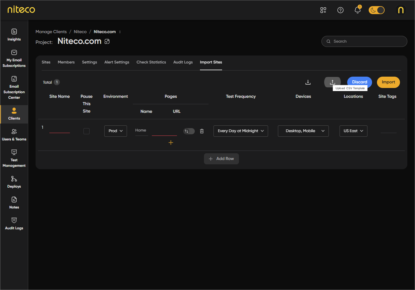
Task: Open the user profile avatar
Action: 401,10
